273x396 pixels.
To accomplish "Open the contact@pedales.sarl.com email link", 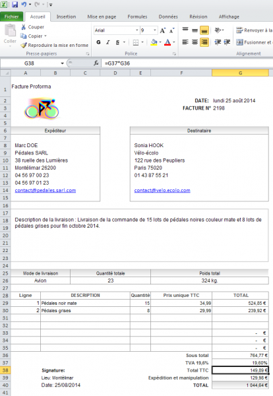I will point(45,191).
